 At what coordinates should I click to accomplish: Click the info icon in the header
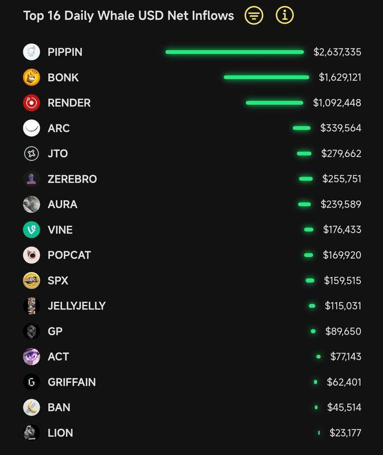pyautogui.click(x=285, y=16)
